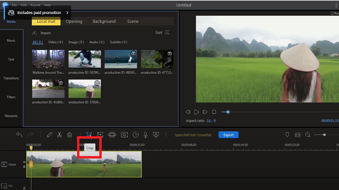Open the screen recorder toolbar icon
Screen dimensions: 339x190
pos(156,135)
